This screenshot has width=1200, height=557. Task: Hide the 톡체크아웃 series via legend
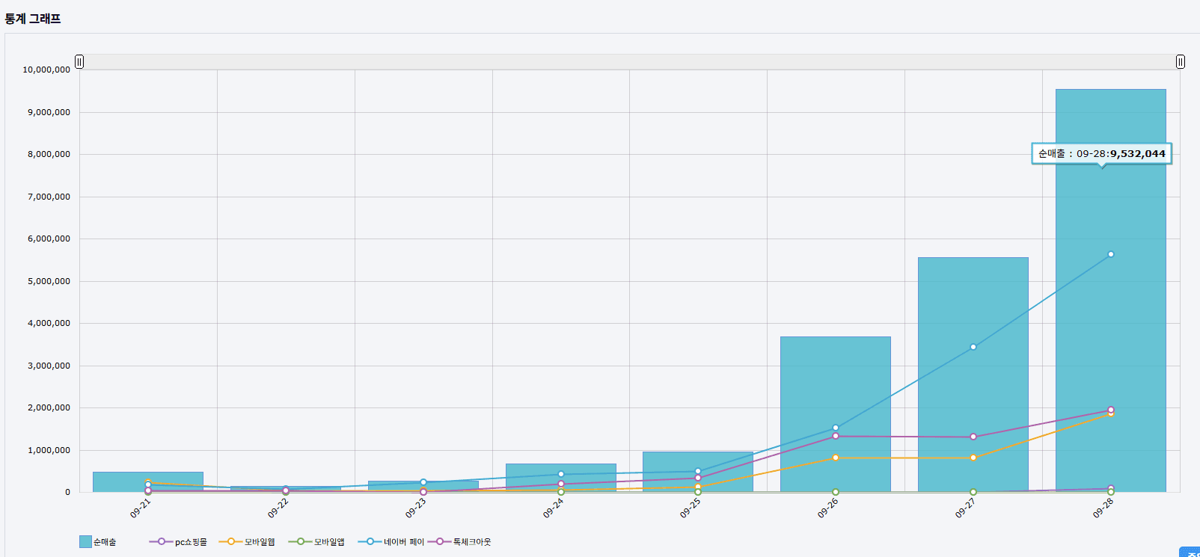coord(459,542)
